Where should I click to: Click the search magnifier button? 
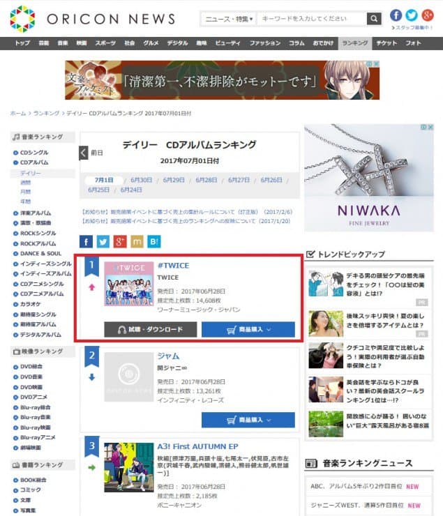coord(375,19)
